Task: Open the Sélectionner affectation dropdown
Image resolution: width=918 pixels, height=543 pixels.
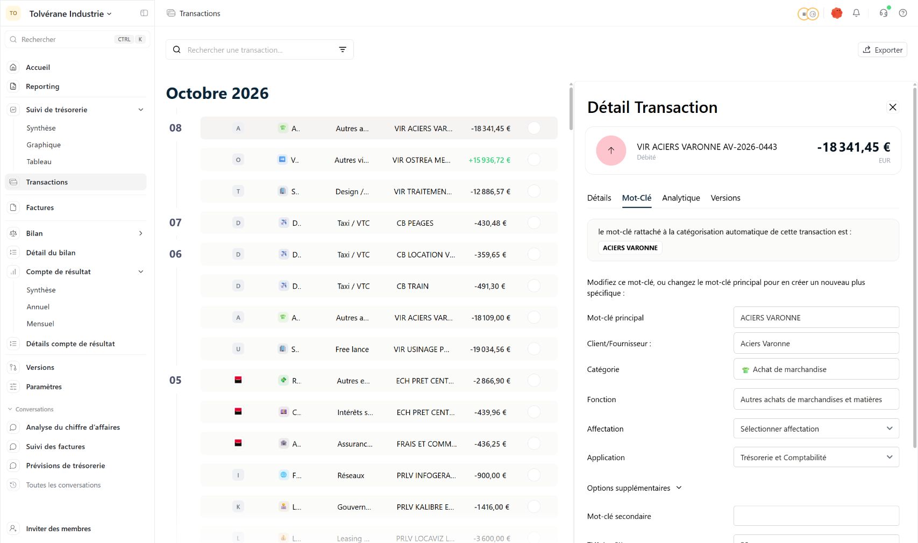Action: coord(816,428)
